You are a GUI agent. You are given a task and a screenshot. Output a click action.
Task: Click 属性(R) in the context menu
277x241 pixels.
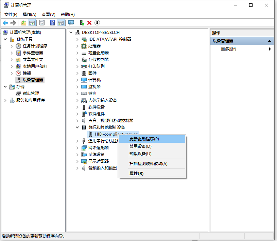(136, 173)
